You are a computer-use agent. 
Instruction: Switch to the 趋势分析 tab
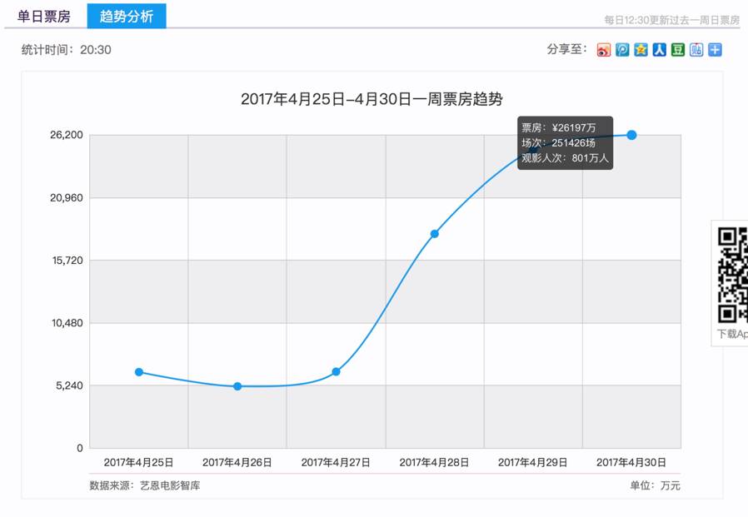coord(126,15)
